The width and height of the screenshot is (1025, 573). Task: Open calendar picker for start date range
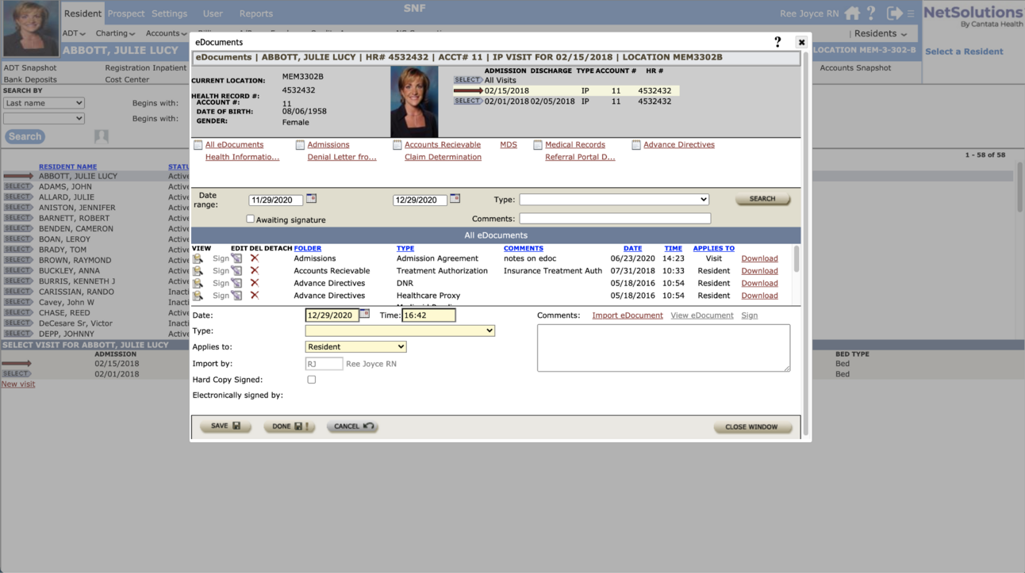point(311,199)
